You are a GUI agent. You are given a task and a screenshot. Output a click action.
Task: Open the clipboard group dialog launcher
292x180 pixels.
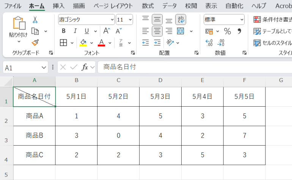tap(51, 53)
